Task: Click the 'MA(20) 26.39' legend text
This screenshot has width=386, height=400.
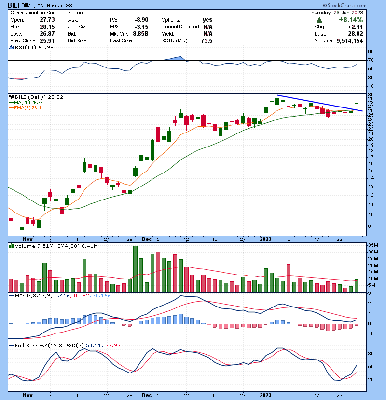Action: click(28, 102)
